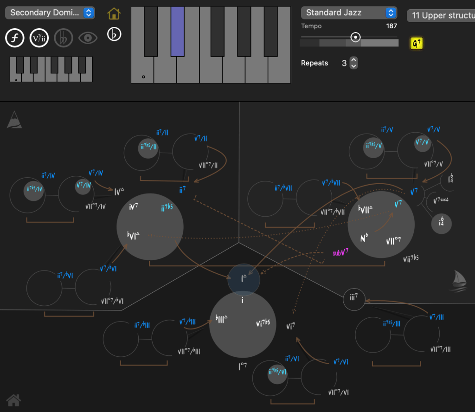Open the 11 Upper structure dropdown

[441, 16]
